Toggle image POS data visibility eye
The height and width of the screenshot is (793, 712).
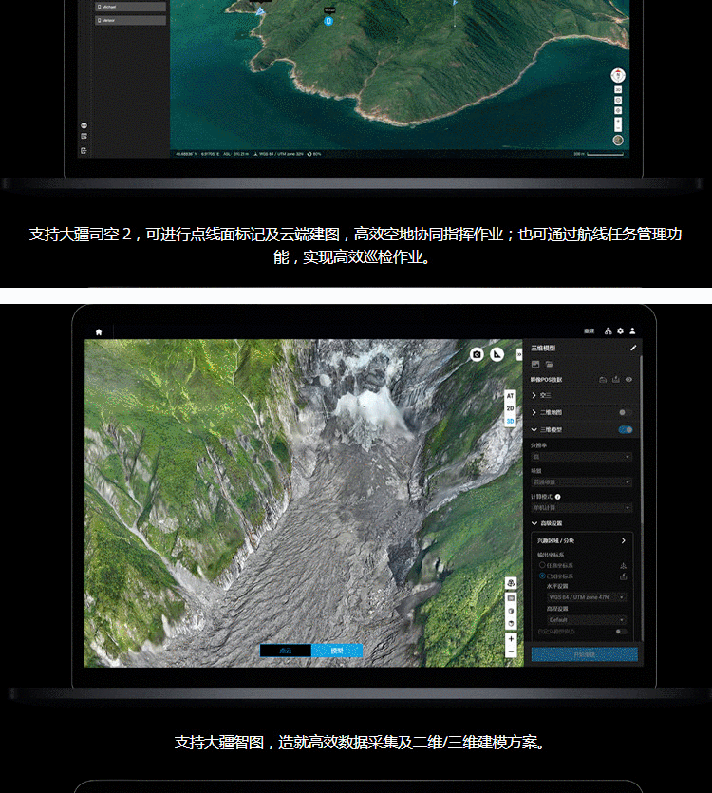(628, 379)
